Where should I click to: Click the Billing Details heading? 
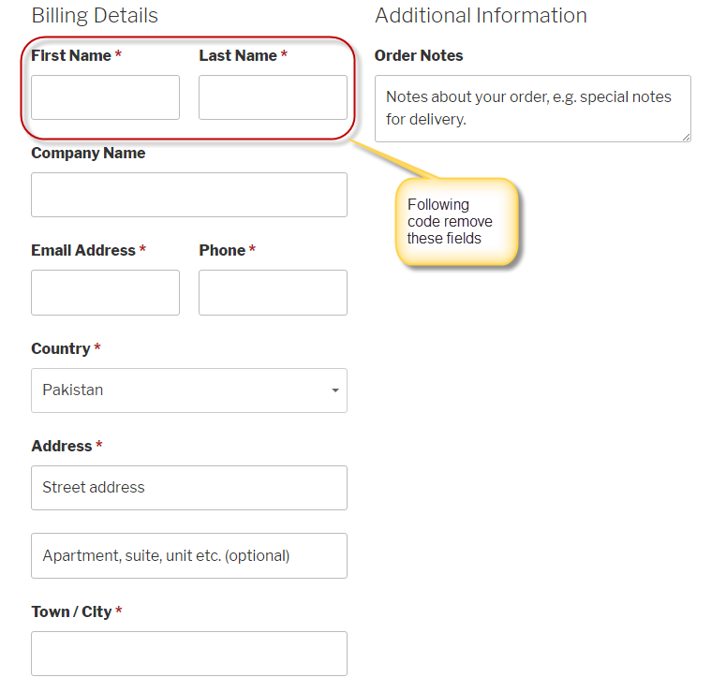95,16
